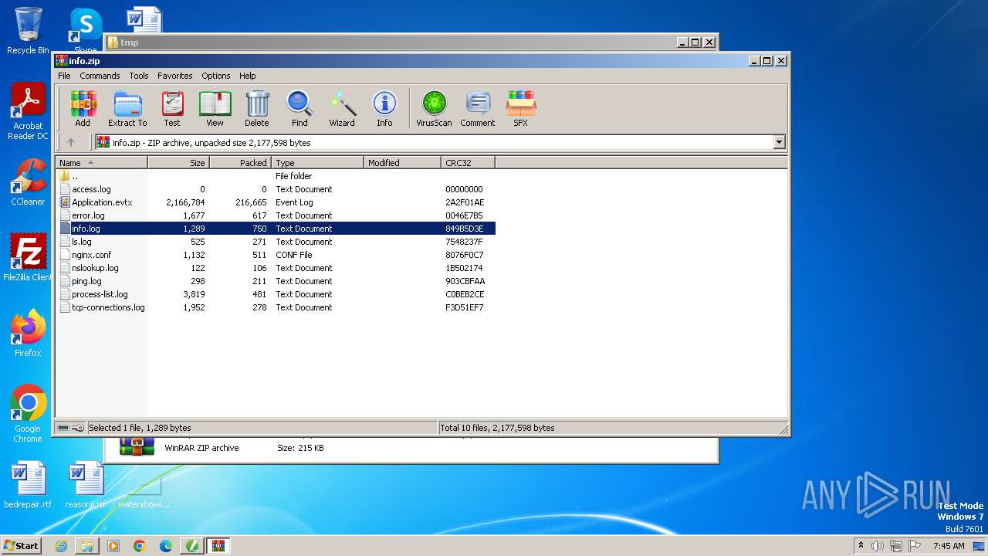Select nginx.conf in the archive list

[276, 255]
